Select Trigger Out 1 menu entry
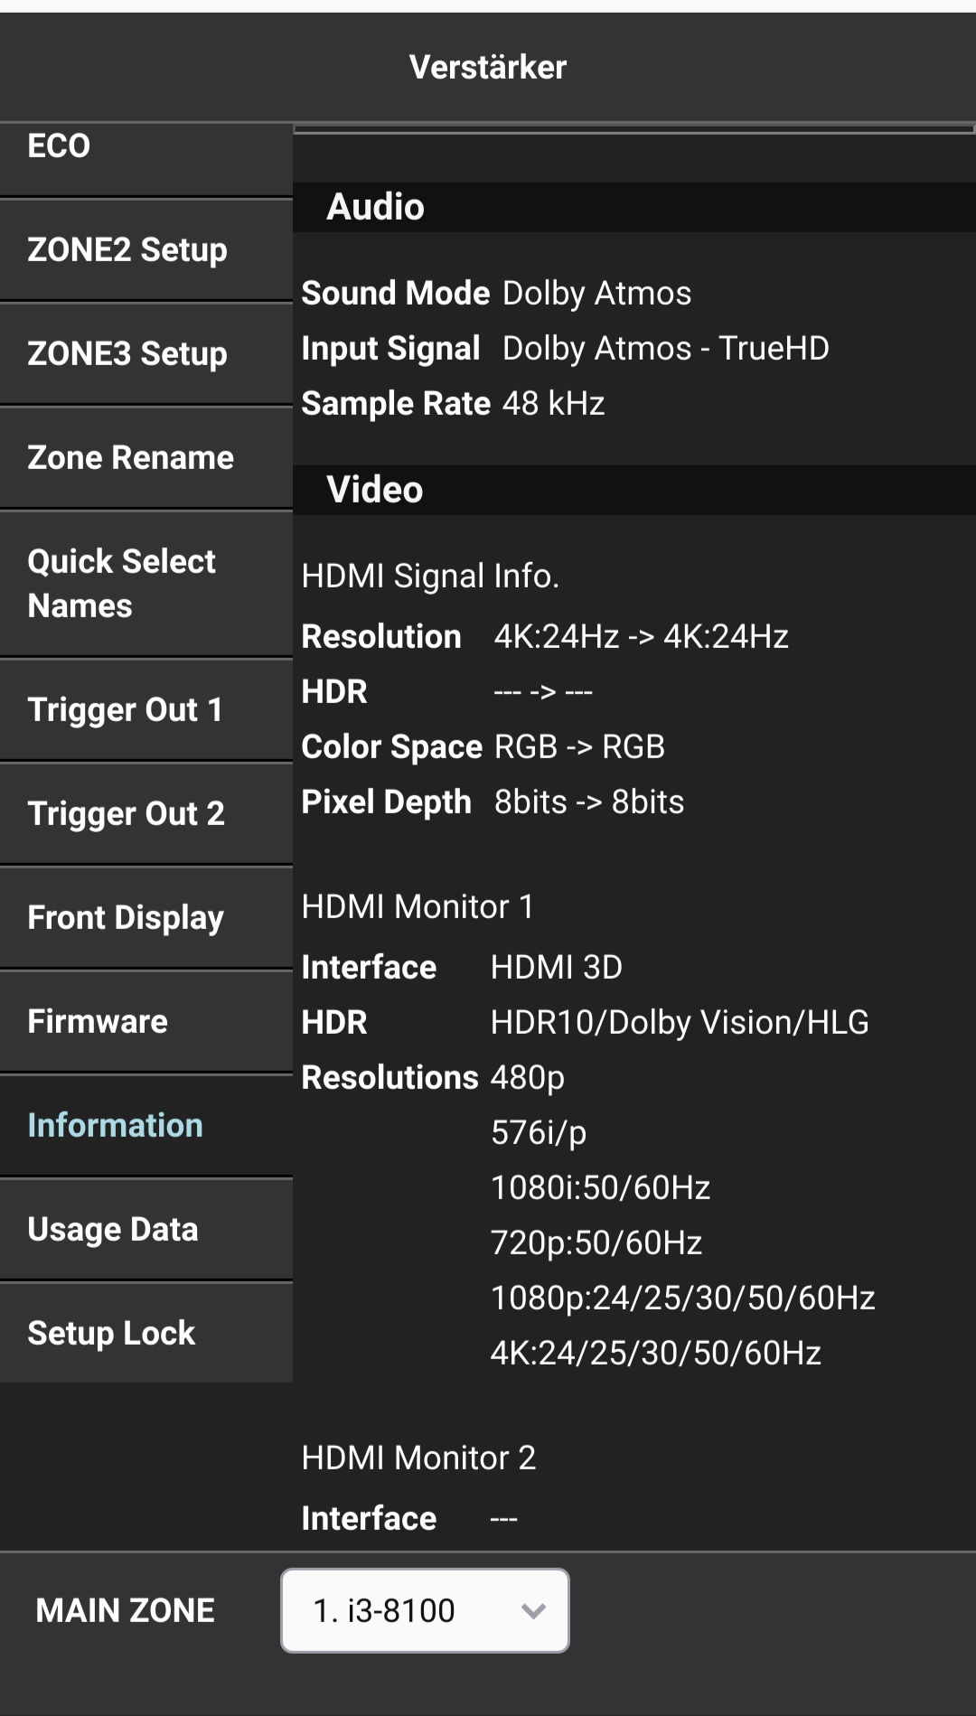Viewport: 976px width, 1716px height. click(x=145, y=710)
